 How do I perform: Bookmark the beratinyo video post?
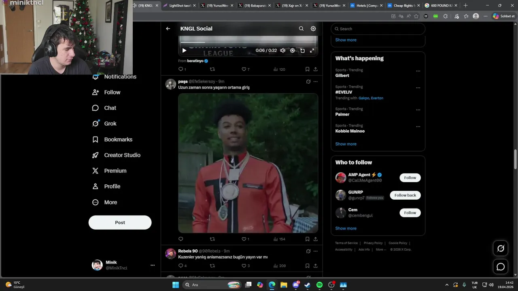pyautogui.click(x=307, y=69)
